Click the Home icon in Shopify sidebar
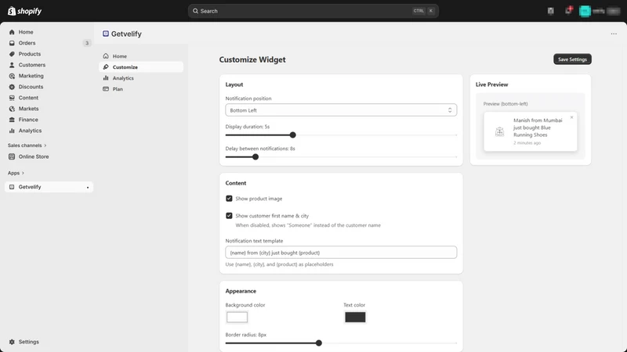The image size is (627, 352). pos(12,32)
